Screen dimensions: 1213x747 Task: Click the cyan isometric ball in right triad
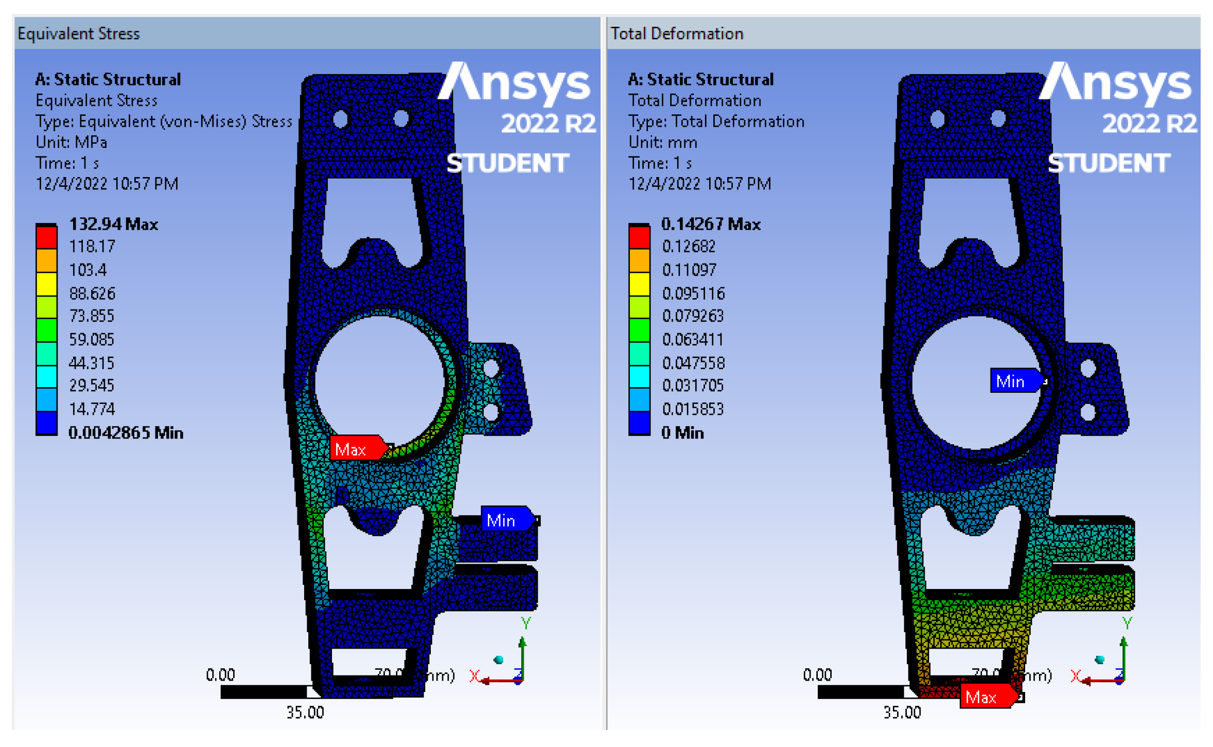(x=1099, y=659)
